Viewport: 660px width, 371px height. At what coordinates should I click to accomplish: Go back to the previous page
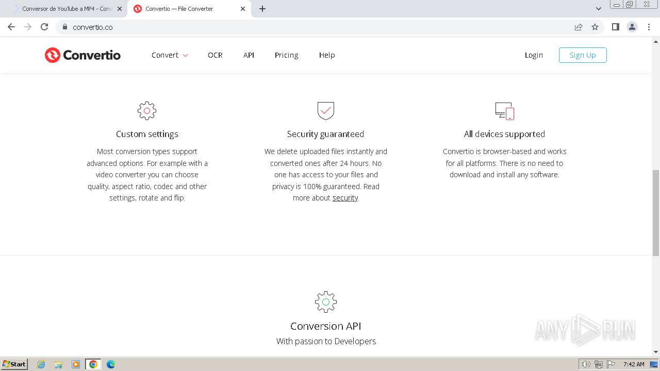click(11, 27)
